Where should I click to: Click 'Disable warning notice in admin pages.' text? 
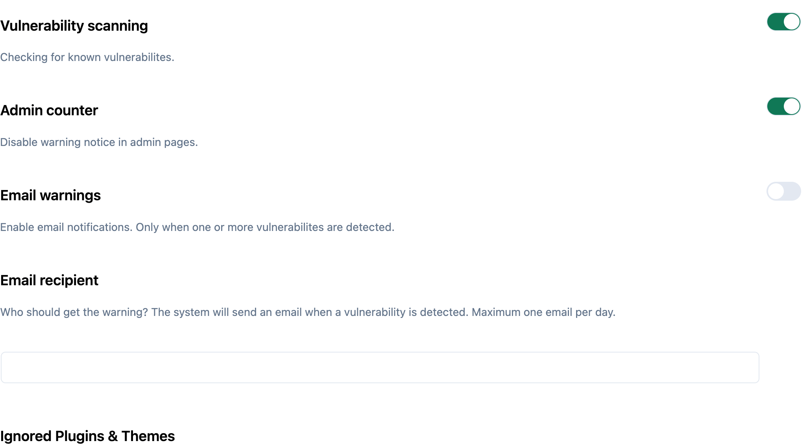click(99, 142)
